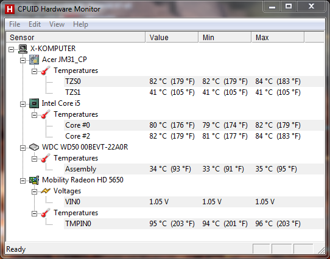Open the Help menu
The image size is (330, 259).
pos(80,24)
